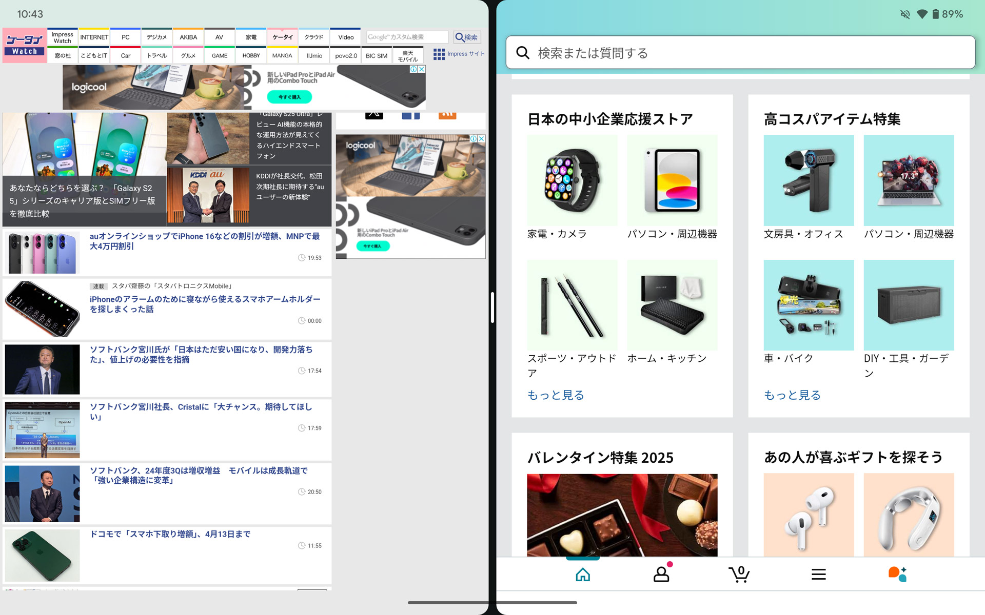Select the PC tab

(126, 37)
